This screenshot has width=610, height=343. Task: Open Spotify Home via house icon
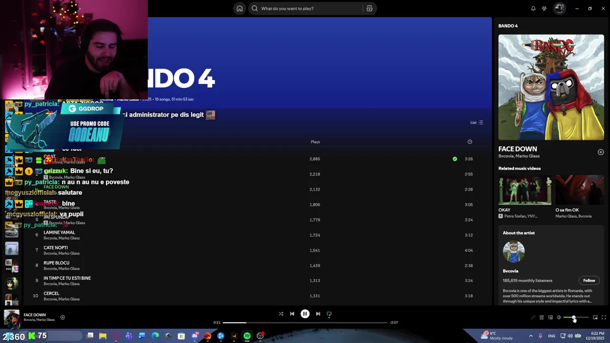[x=240, y=9]
